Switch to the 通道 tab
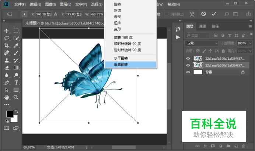The height and width of the screenshot is (151, 255). [x=202, y=26]
